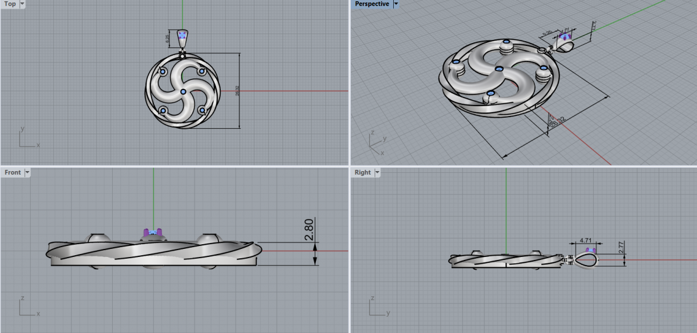
Task: Pick the upper-right blue gem in Top view
Action: [x=202, y=71]
